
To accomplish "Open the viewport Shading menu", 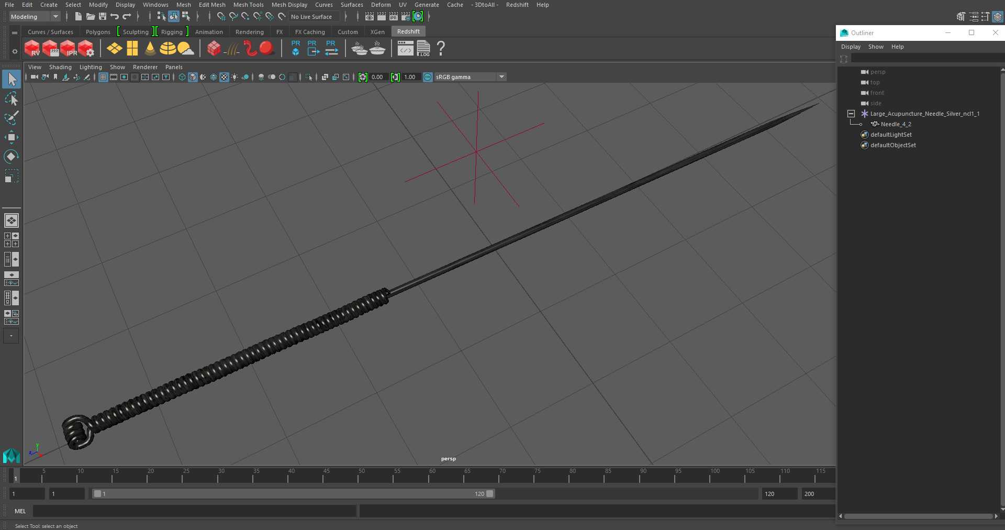I will [60, 67].
